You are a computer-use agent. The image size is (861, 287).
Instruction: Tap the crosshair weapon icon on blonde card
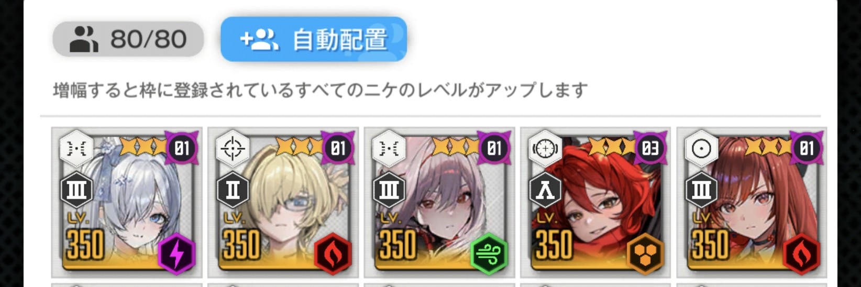pyautogui.click(x=233, y=149)
